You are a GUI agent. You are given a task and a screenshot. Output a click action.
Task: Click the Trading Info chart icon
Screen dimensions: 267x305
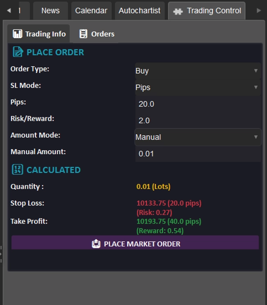point(17,34)
